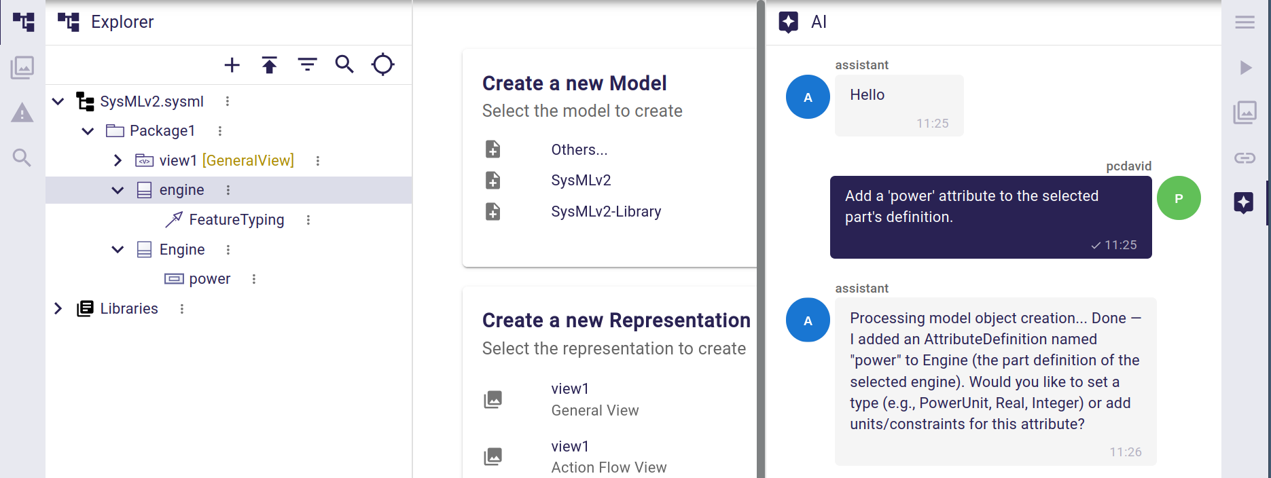Select Package1 in the tree
This screenshot has width=1271, height=478.
click(x=162, y=131)
